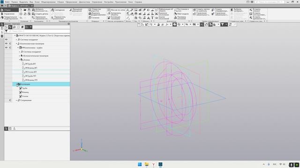Expand the top-level Системы координат node
The image size is (300, 168).
pos(16,39)
